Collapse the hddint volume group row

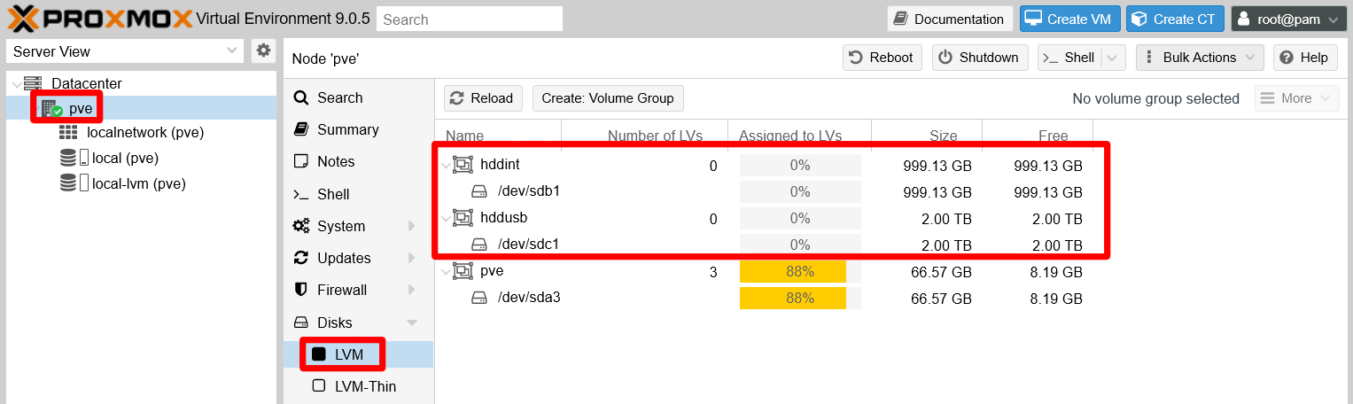coord(446,166)
